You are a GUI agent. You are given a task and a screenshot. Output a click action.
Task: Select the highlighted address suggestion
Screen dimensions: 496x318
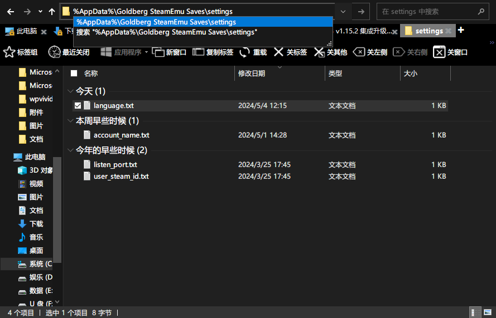click(x=203, y=22)
